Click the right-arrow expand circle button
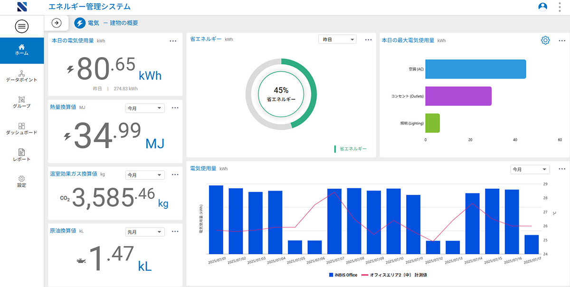 pos(57,23)
